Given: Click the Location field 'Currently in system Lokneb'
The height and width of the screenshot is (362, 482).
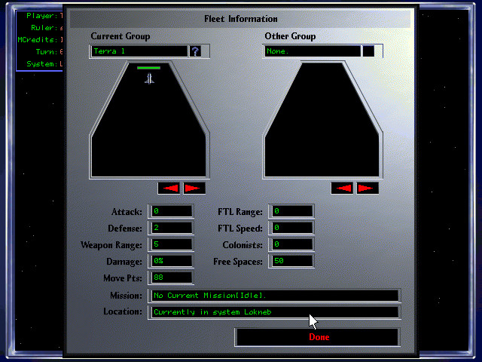Looking at the screenshot, I should [x=274, y=312].
